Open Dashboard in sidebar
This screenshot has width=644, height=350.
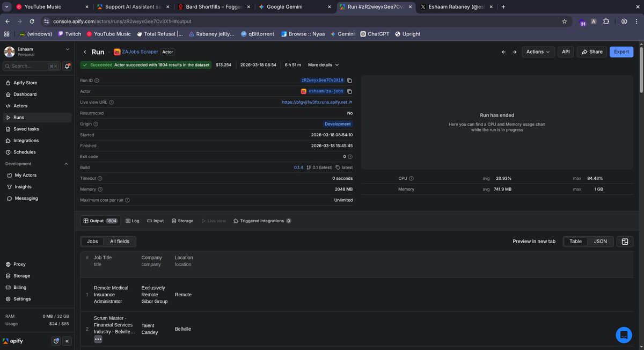coord(37,94)
